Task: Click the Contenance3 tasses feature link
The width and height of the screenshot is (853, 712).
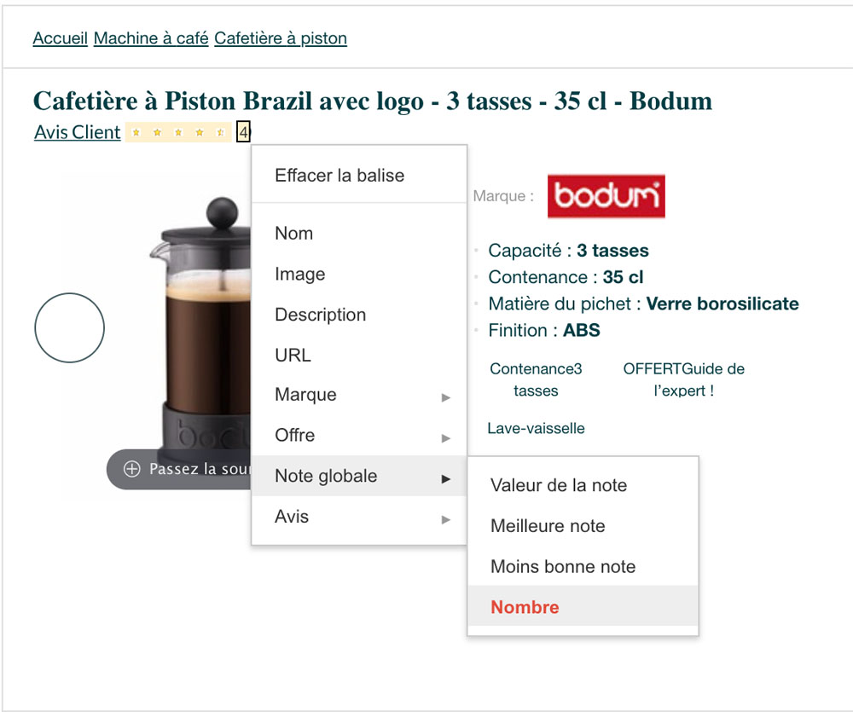Action: [x=536, y=379]
